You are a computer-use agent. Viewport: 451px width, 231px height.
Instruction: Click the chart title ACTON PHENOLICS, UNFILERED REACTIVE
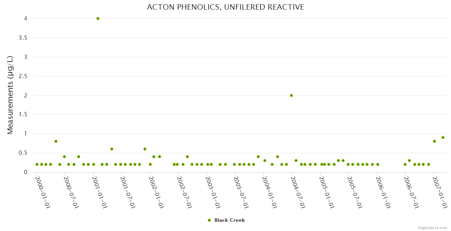click(225, 7)
